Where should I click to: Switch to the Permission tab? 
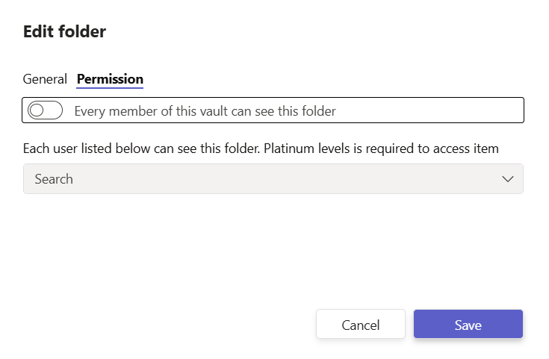(x=110, y=78)
